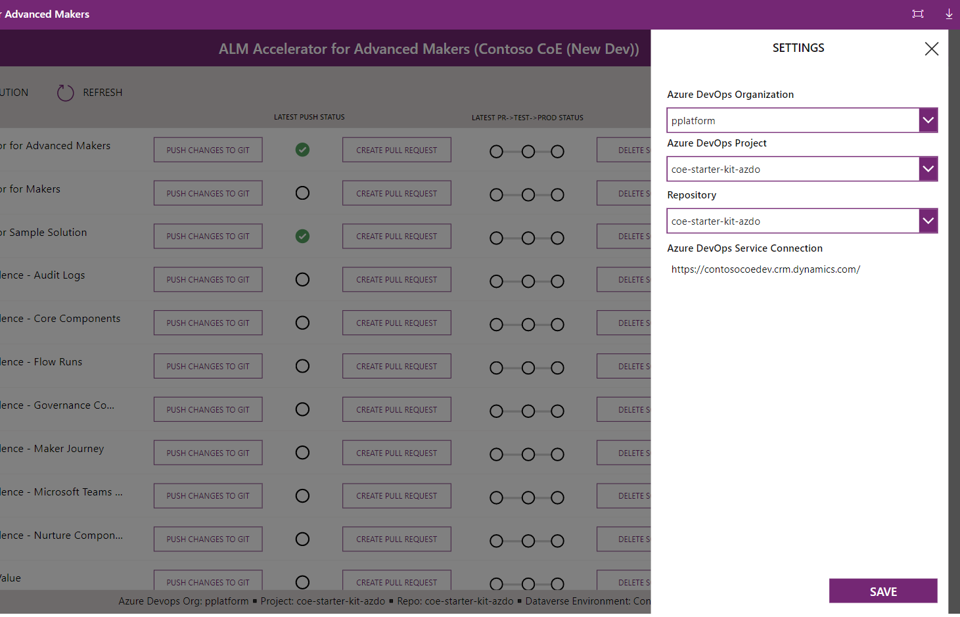Expand the Repository dropdown
Viewport: 960px width, 617px height.
[x=928, y=221]
